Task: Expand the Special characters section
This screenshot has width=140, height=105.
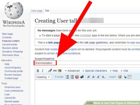Action: [x=95, y=71]
